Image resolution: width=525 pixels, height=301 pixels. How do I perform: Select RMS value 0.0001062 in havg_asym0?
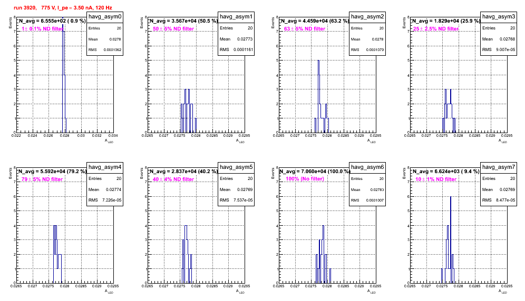[112, 50]
